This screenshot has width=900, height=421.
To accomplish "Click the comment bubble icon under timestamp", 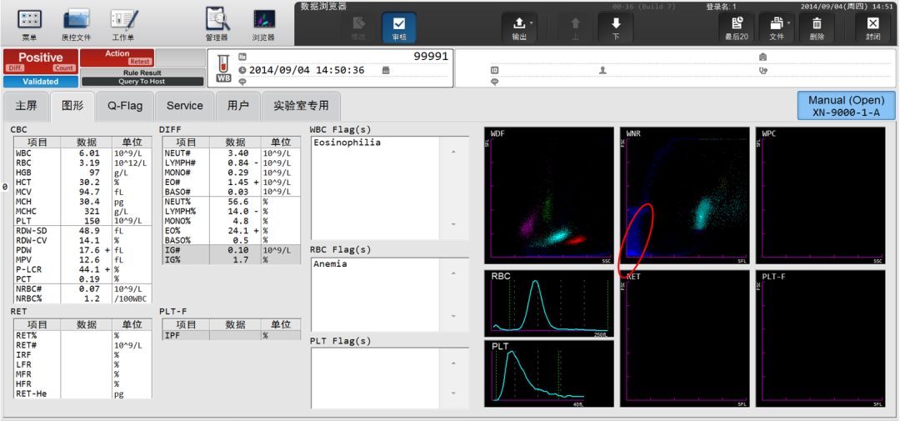I will (242, 83).
